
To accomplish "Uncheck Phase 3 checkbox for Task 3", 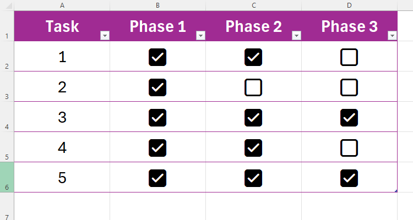I will coord(349,117).
